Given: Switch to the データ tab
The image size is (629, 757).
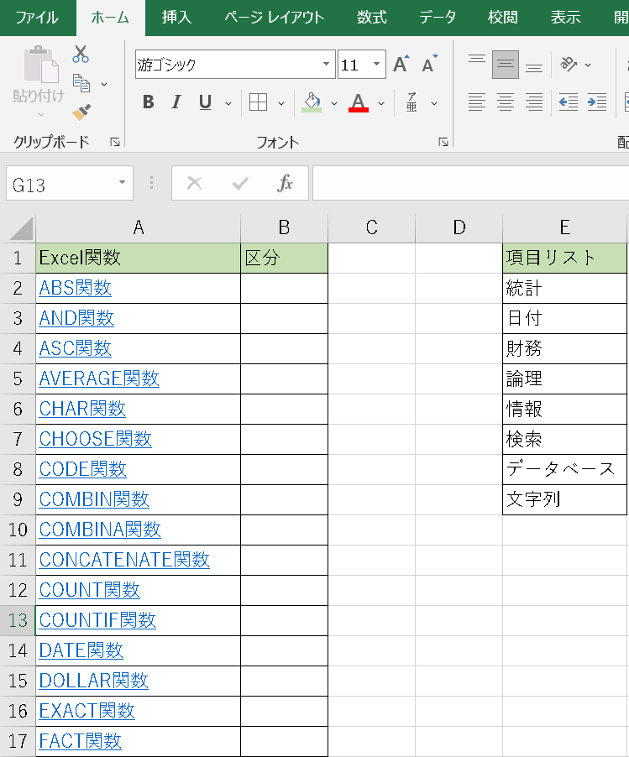Looking at the screenshot, I should coord(438,18).
